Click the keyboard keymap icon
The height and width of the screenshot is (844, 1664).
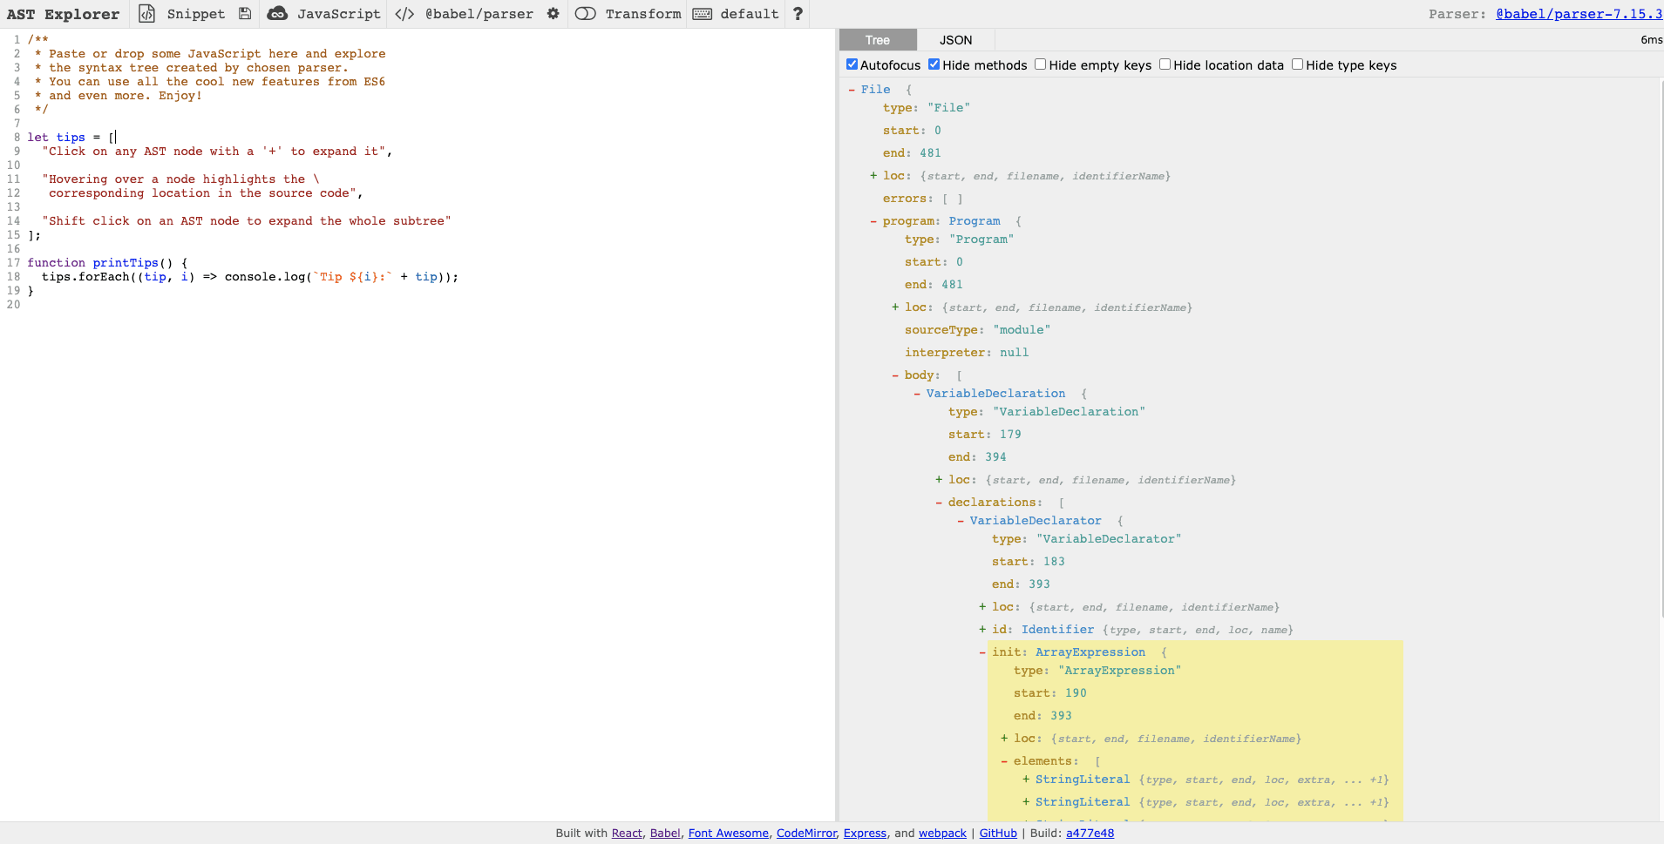click(702, 14)
